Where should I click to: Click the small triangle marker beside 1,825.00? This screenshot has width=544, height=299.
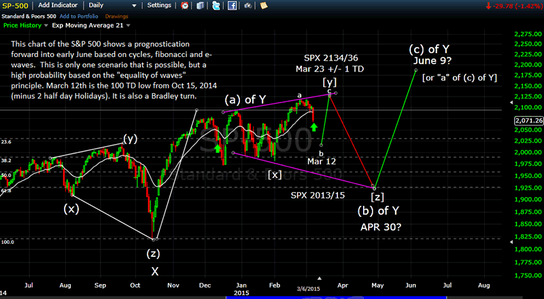coord(511,242)
